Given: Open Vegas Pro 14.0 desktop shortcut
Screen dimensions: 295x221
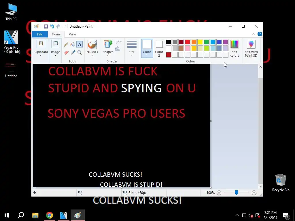Looking at the screenshot, I should click(x=11, y=42).
